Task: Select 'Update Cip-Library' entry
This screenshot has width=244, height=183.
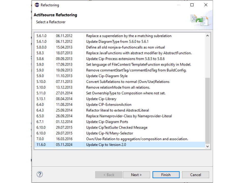Action: pos(101,99)
